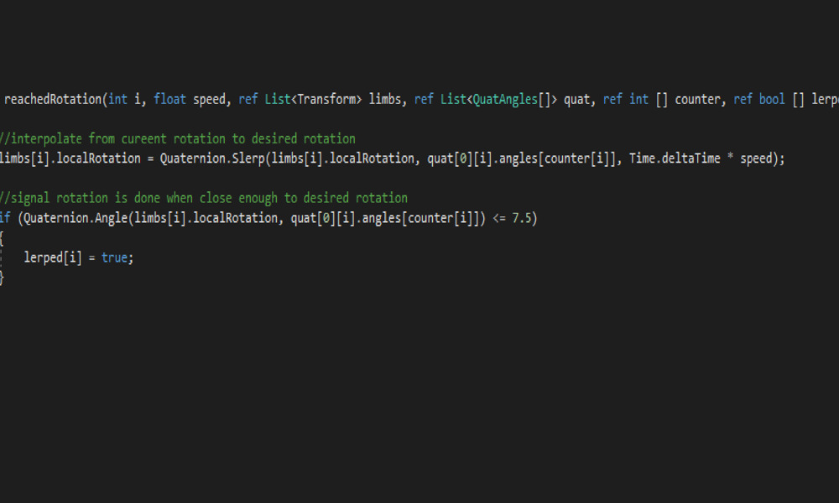Click the 'counter' parameter in signature

(698, 100)
